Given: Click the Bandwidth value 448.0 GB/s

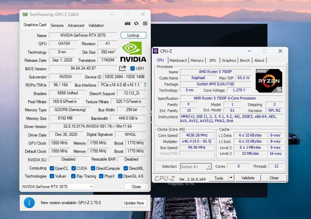Looking at the screenshot, I should click(x=128, y=118).
